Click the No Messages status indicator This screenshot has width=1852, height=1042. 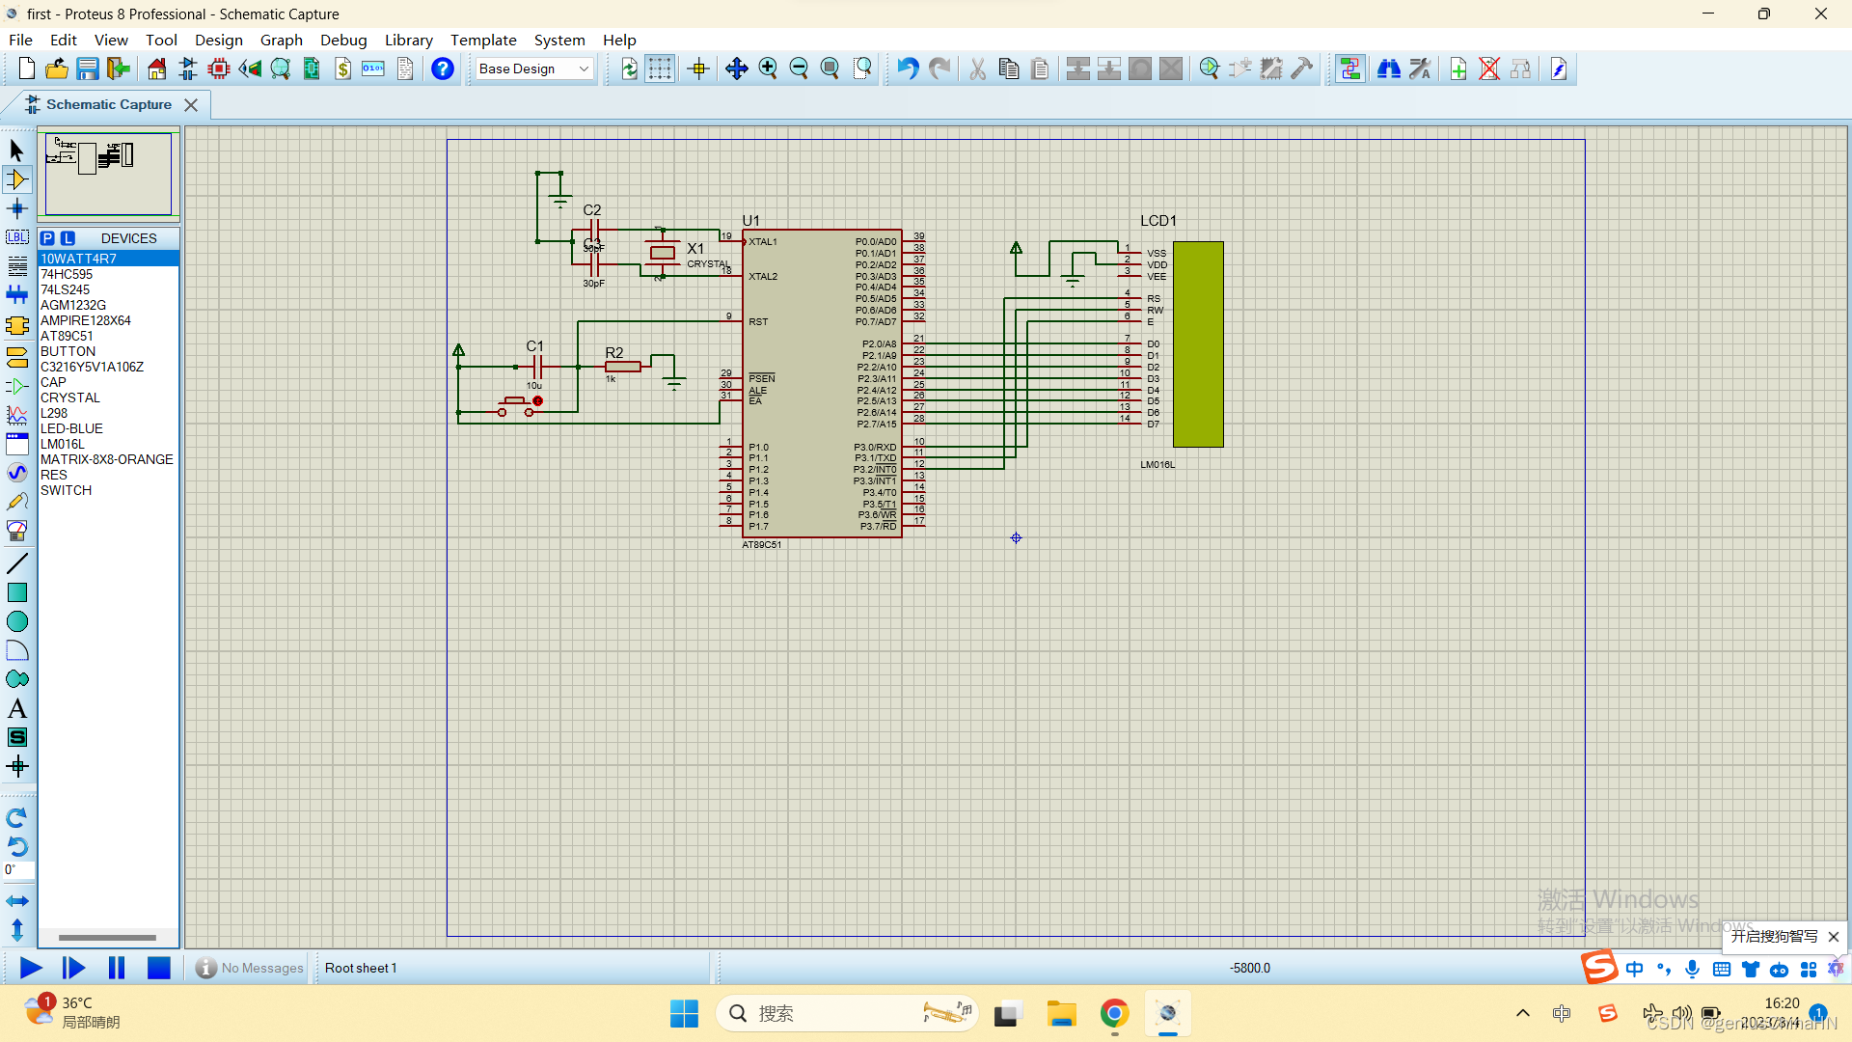pyautogui.click(x=250, y=968)
